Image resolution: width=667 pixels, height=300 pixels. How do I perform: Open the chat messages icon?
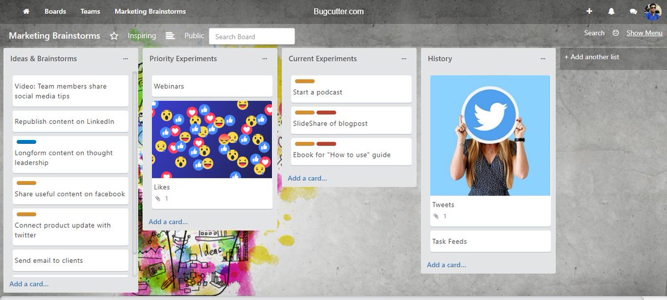coord(633,11)
